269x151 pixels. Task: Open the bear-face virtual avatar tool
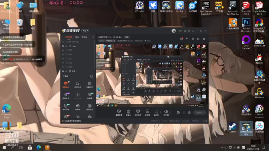[x=66, y=107]
